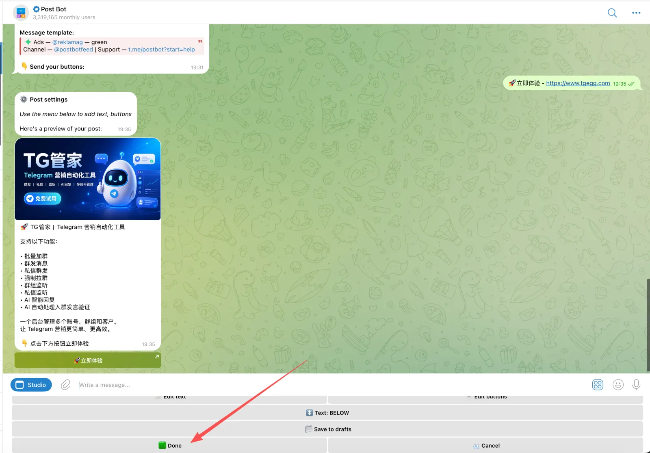Image resolution: width=650 pixels, height=453 pixels.
Task: Click the Save to drafts button
Action: click(x=327, y=429)
